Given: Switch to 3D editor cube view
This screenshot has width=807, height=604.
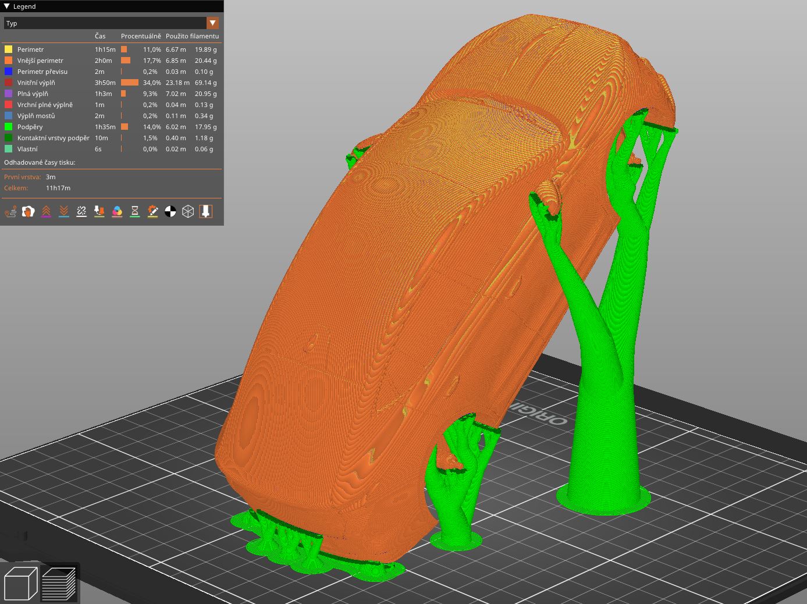Looking at the screenshot, I should pyautogui.click(x=20, y=583).
